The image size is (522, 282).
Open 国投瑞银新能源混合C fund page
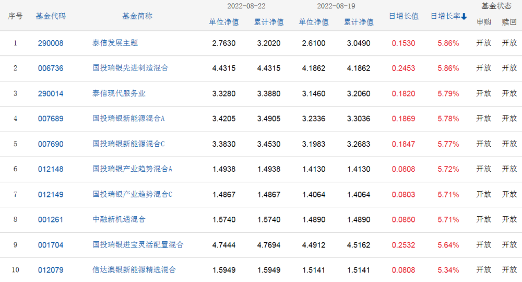(128, 144)
